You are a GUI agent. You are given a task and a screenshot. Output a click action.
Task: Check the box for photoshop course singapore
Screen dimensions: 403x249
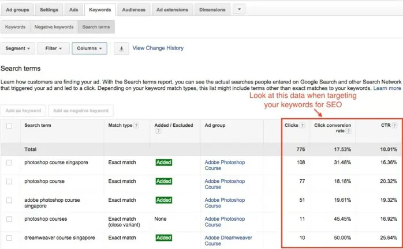coord(9,163)
